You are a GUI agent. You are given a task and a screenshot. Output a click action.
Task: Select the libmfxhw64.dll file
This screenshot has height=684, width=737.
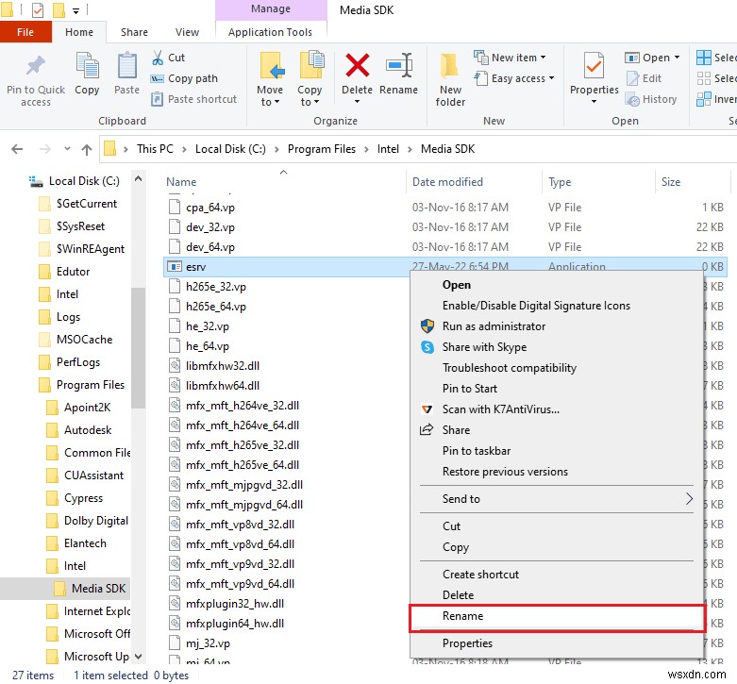pos(223,386)
